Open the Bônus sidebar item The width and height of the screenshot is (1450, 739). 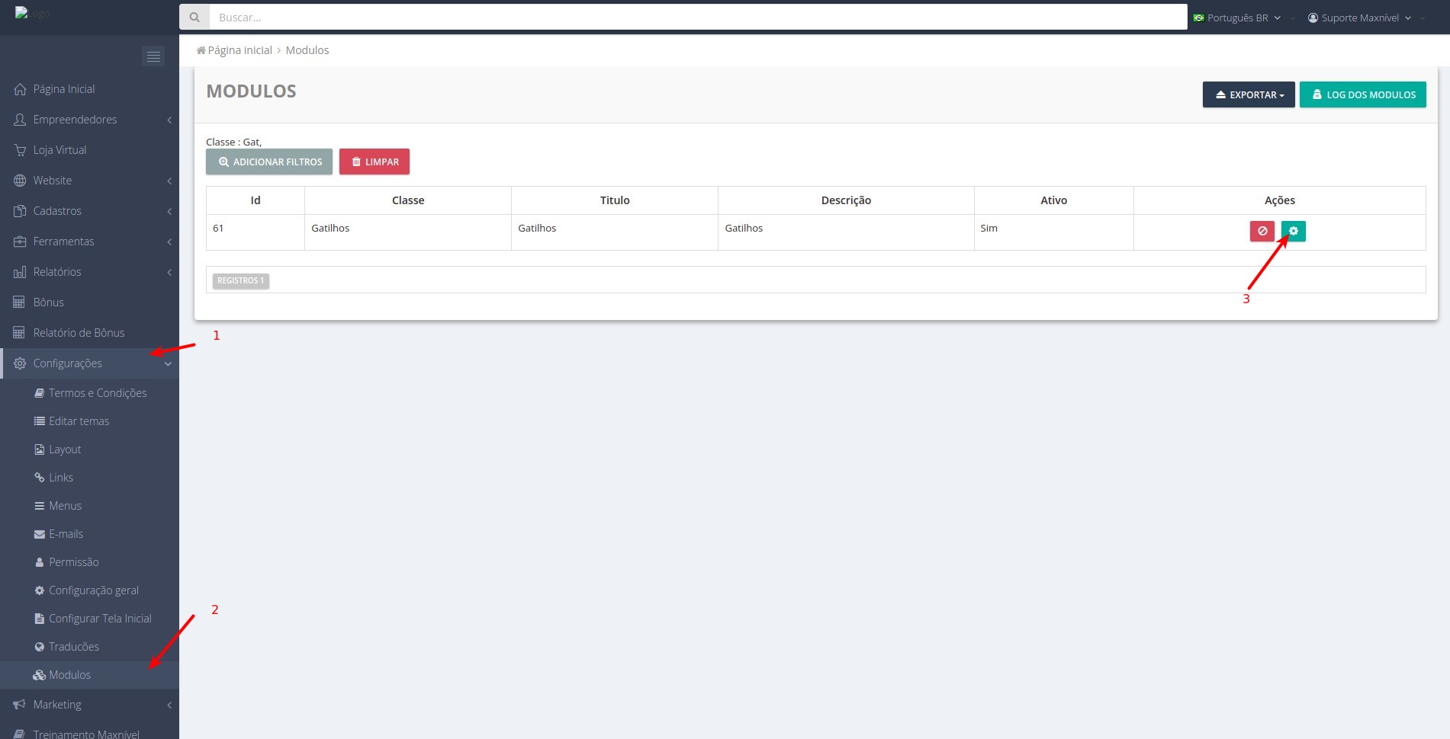[x=48, y=302]
